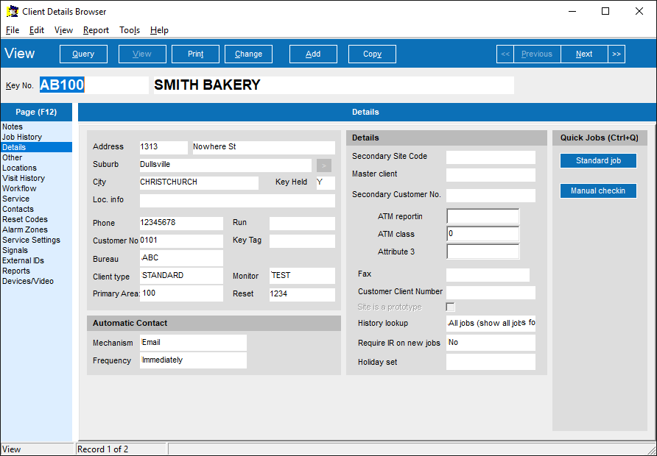Image resolution: width=657 pixels, height=456 pixels.
Task: Click the Key Held field
Action: pyautogui.click(x=326, y=183)
